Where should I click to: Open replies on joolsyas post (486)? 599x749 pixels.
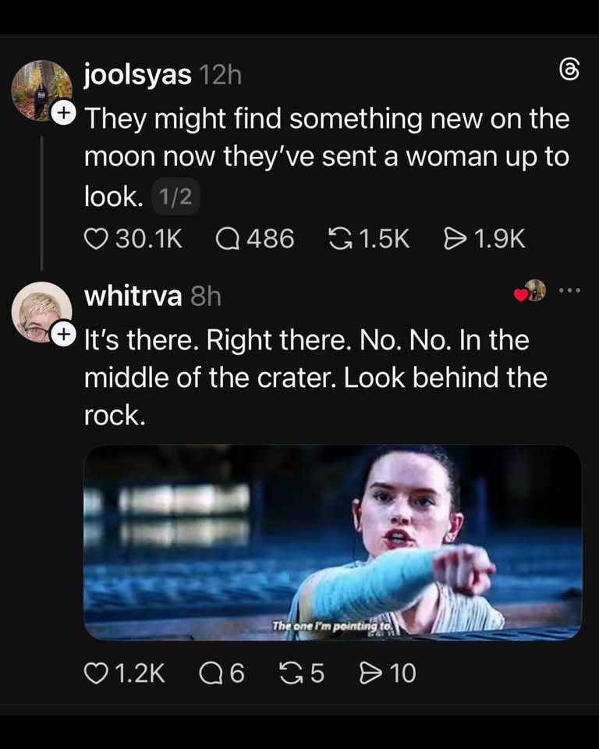(228, 239)
